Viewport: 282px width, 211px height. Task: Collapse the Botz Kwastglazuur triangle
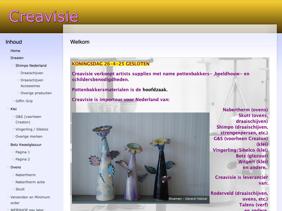[8, 145]
